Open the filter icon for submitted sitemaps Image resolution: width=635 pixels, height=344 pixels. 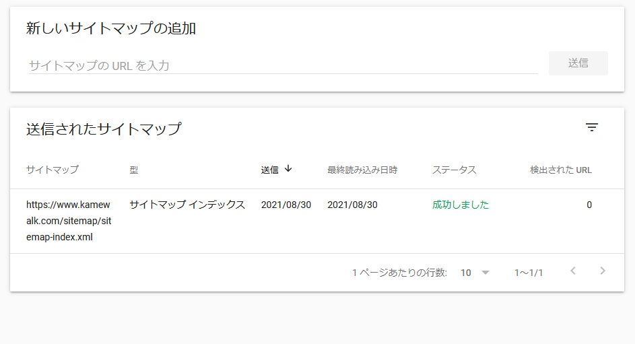point(592,127)
